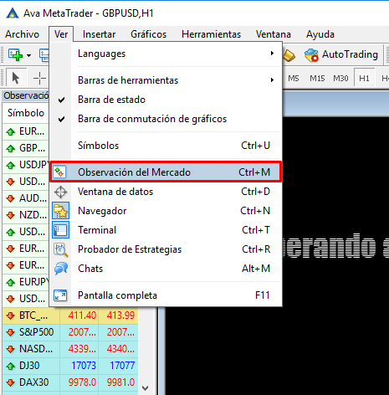This screenshot has height=395, width=389.
Task: Select the DAX30 symbol row
Action: [70, 382]
